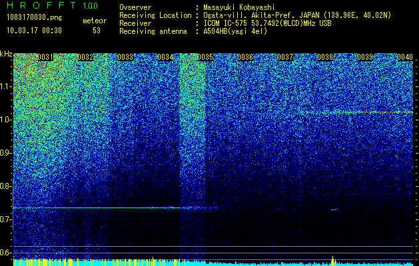
Task: Click the short meteor echo near 0038
Action: tap(334, 209)
